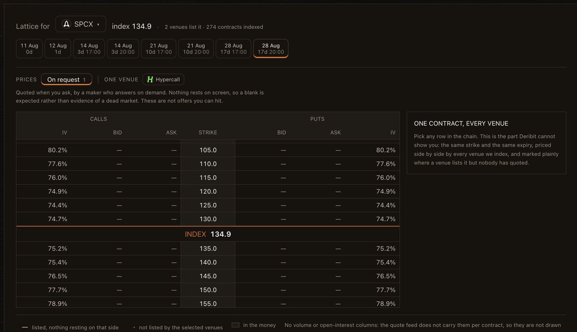Viewport: 577px width, 332px height.
Task: Click calls IV 80.2% at strike 105.0
Action: click(x=58, y=150)
